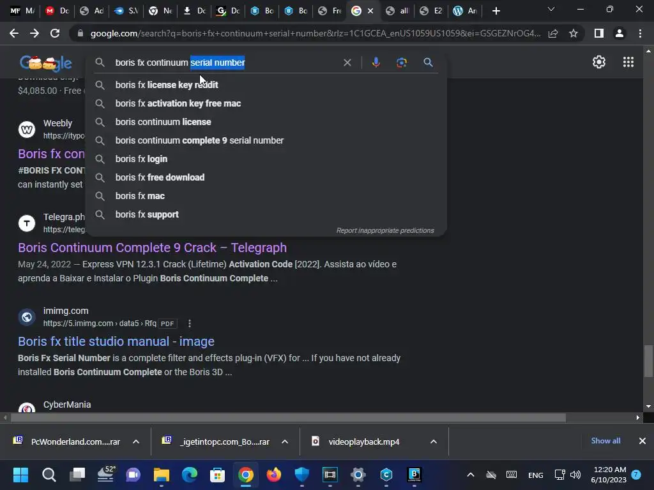Open the taskbar clock and date

coord(609,475)
